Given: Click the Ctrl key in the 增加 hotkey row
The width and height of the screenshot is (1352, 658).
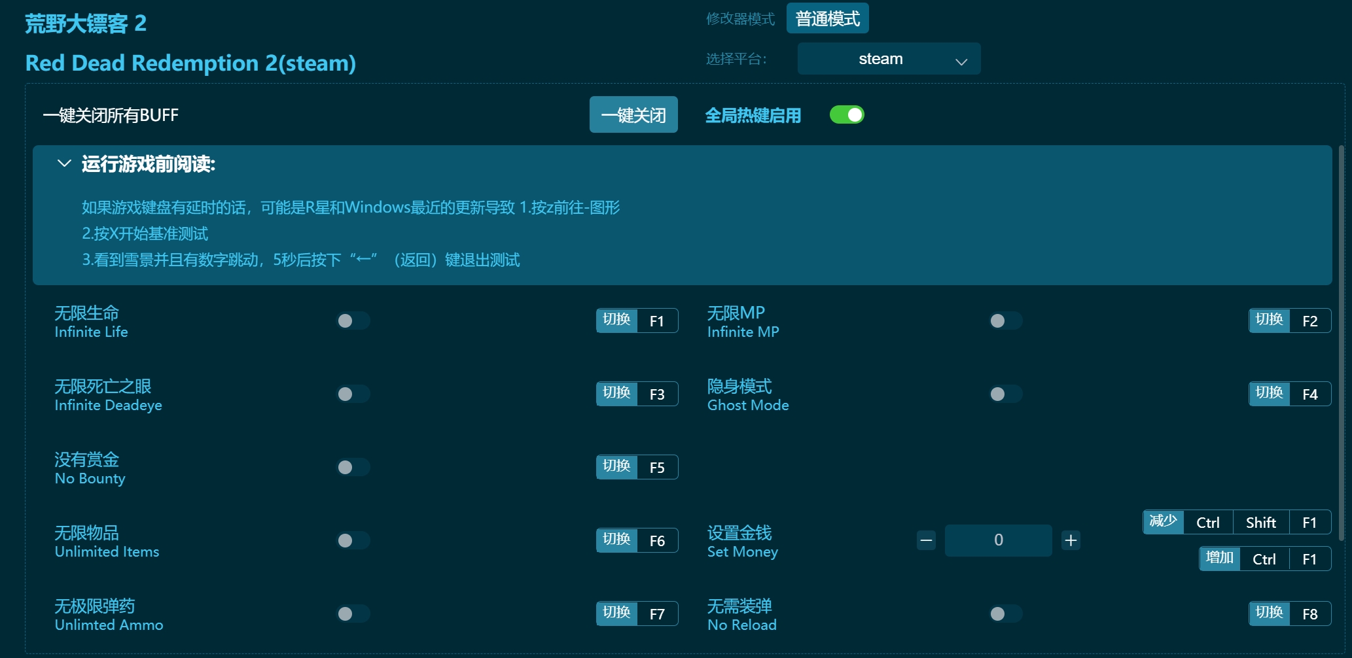Looking at the screenshot, I should [1264, 559].
